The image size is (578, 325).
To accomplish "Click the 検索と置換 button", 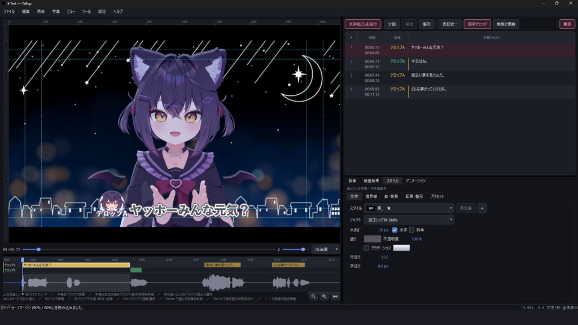I will 506,24.
